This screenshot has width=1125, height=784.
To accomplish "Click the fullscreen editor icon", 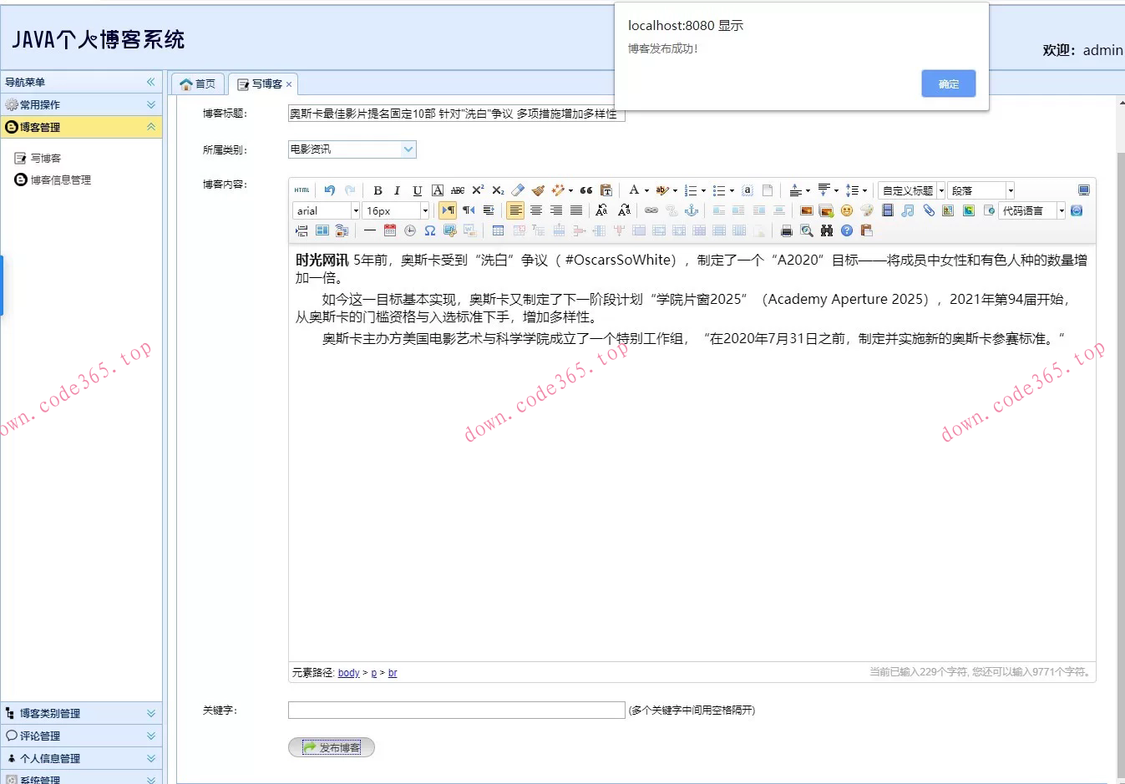I will (x=1083, y=190).
